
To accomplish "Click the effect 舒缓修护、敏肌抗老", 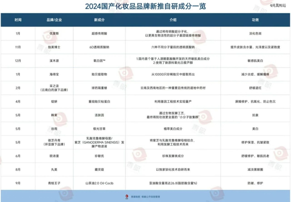I will [255, 156].
